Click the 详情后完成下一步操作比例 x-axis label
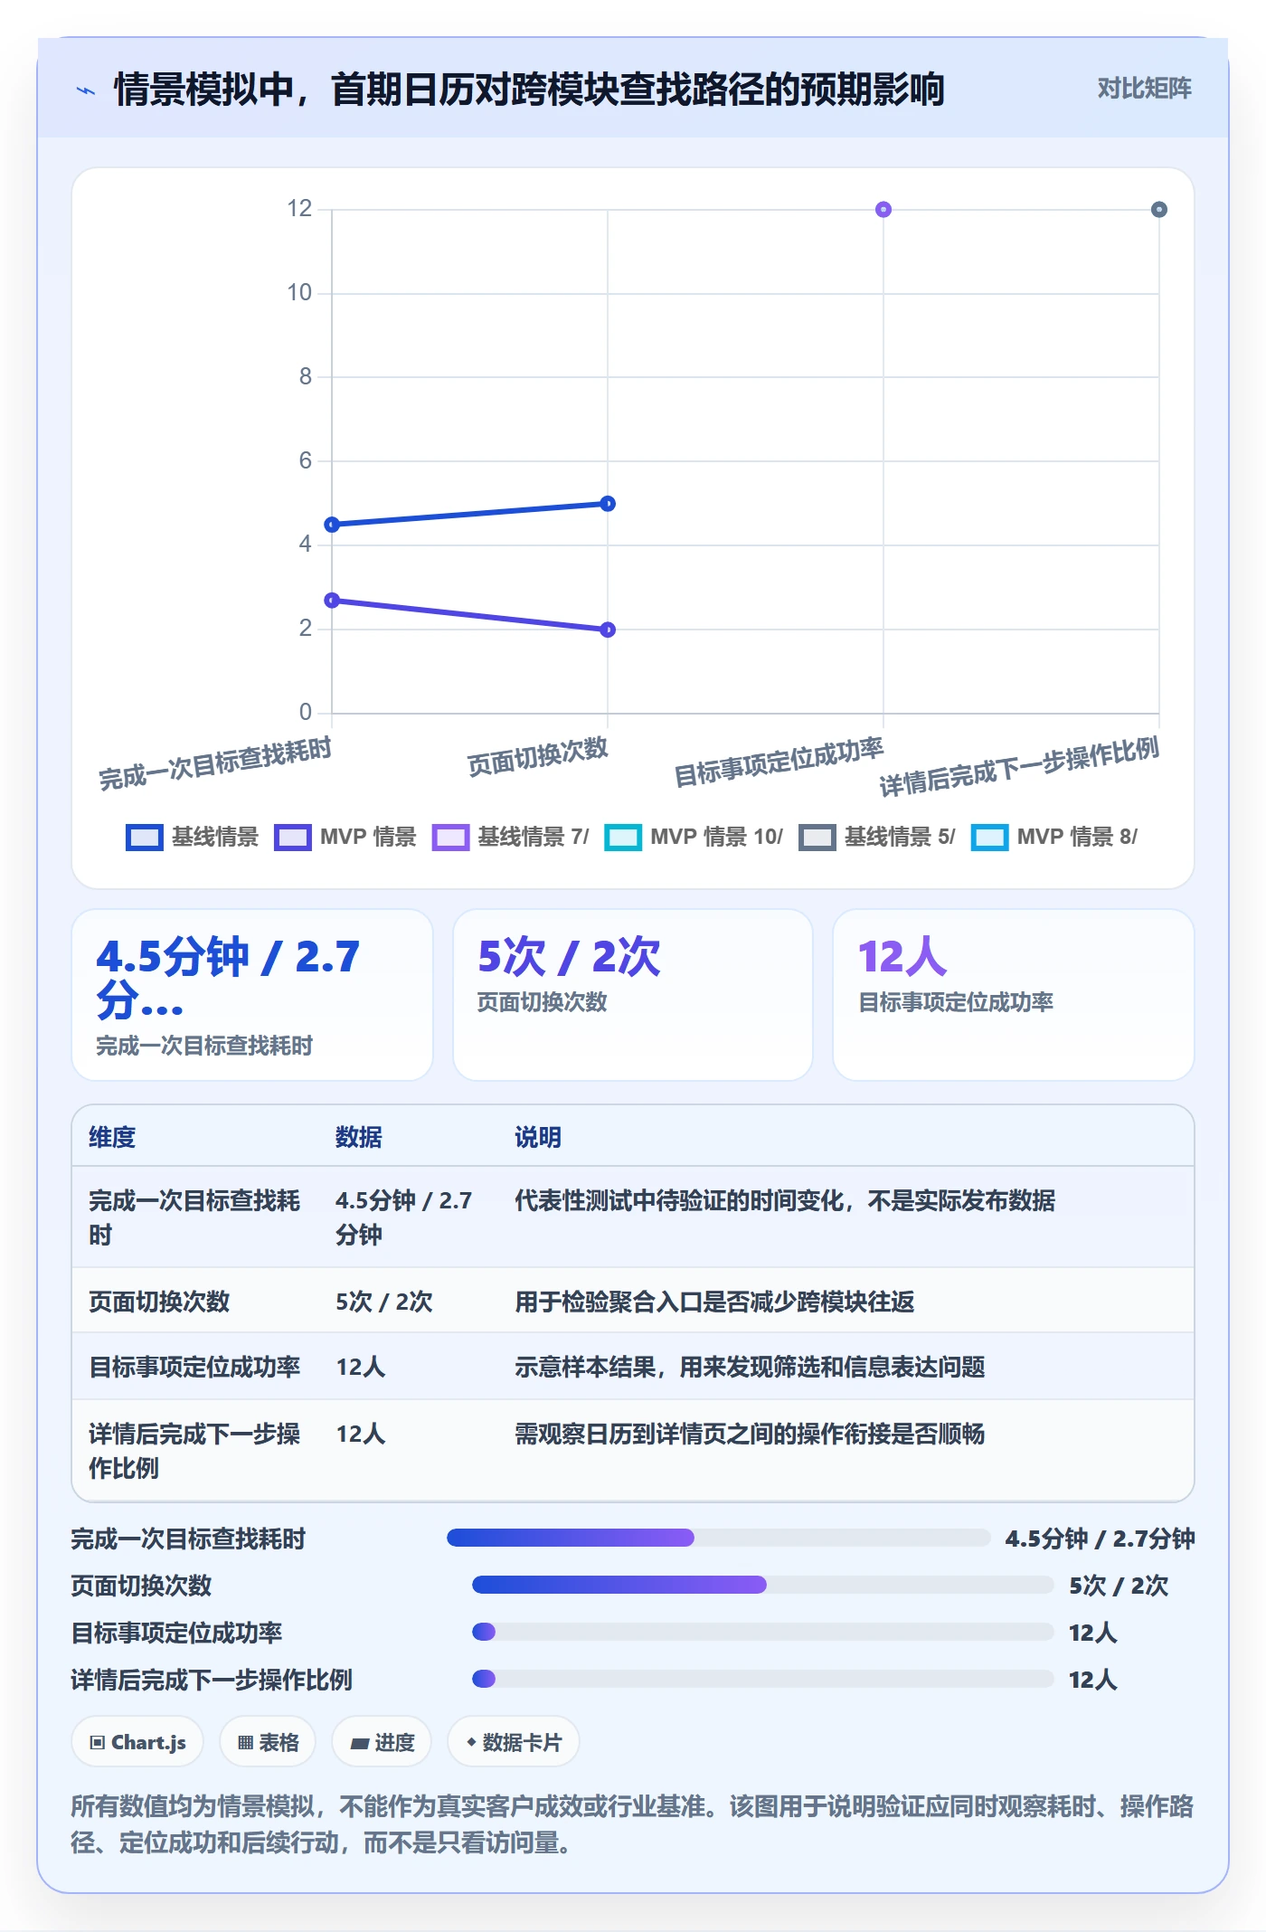This screenshot has height=1932, width=1266. coord(1019,766)
